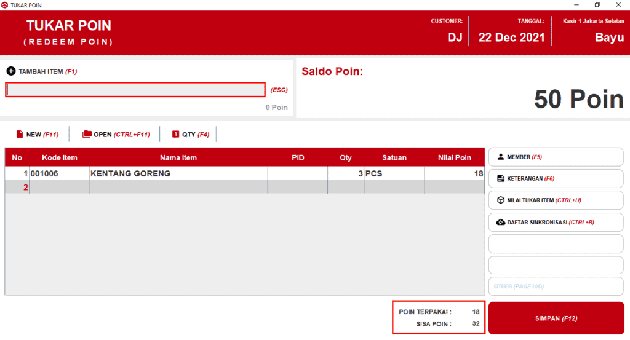Click the red QTY number icon
Viewport: 630px width, 340px height.
[175, 134]
